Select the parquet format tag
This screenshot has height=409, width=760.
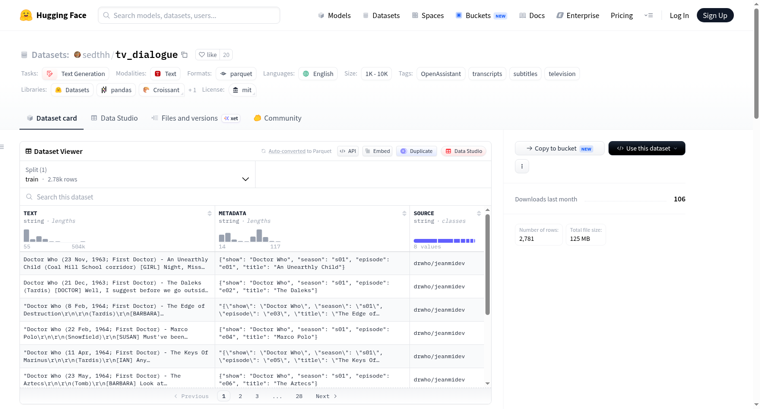click(236, 74)
